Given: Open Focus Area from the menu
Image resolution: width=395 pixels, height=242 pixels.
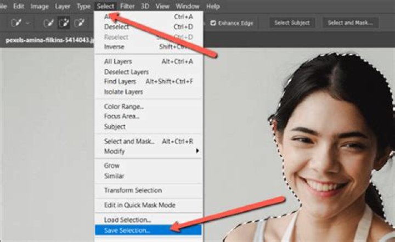Looking at the screenshot, I should 148,116.
